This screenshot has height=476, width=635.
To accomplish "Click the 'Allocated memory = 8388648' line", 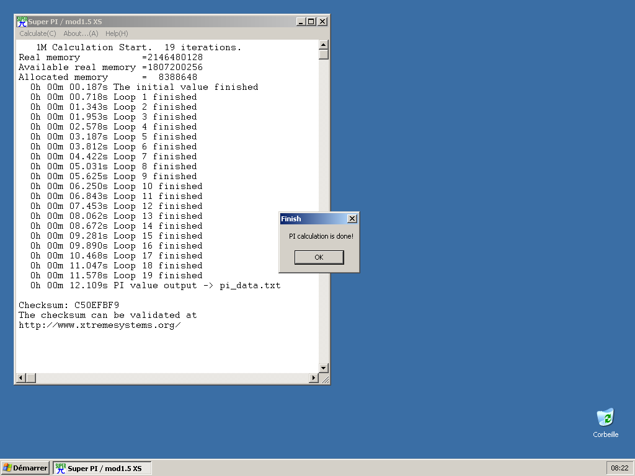I will click(108, 77).
